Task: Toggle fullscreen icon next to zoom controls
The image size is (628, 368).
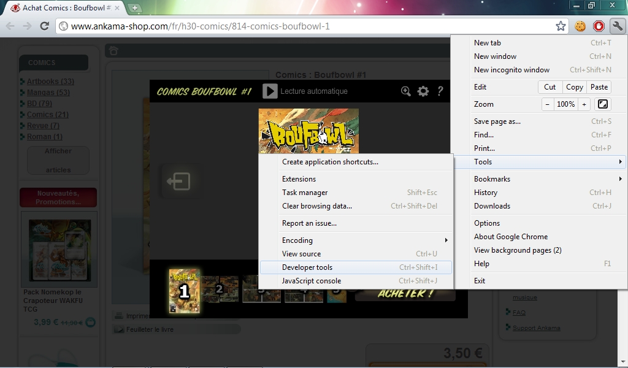Action: pyautogui.click(x=603, y=104)
